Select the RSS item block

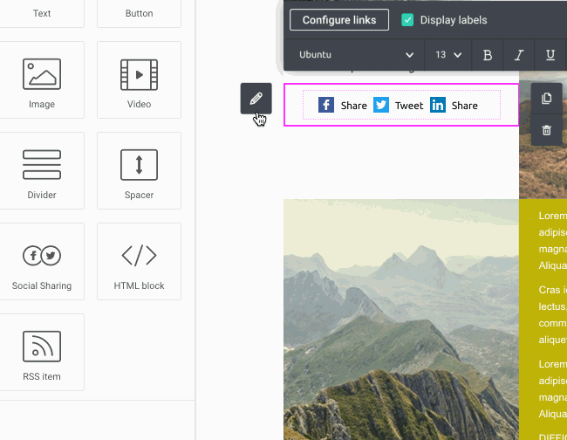point(42,352)
